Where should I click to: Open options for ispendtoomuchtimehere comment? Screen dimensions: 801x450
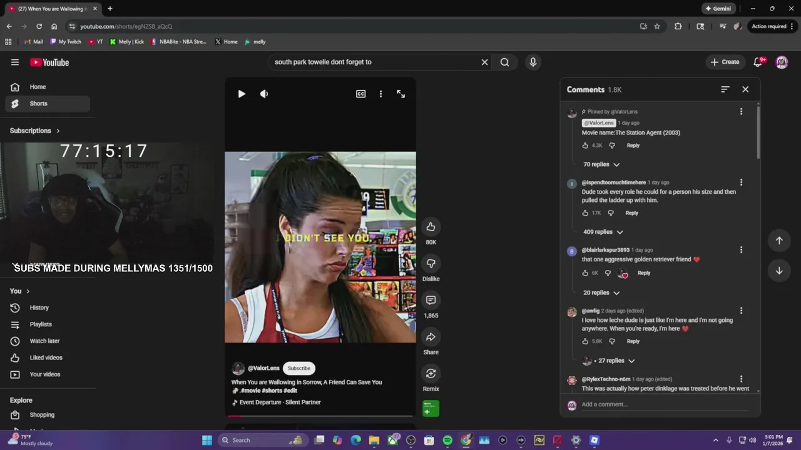click(x=741, y=182)
